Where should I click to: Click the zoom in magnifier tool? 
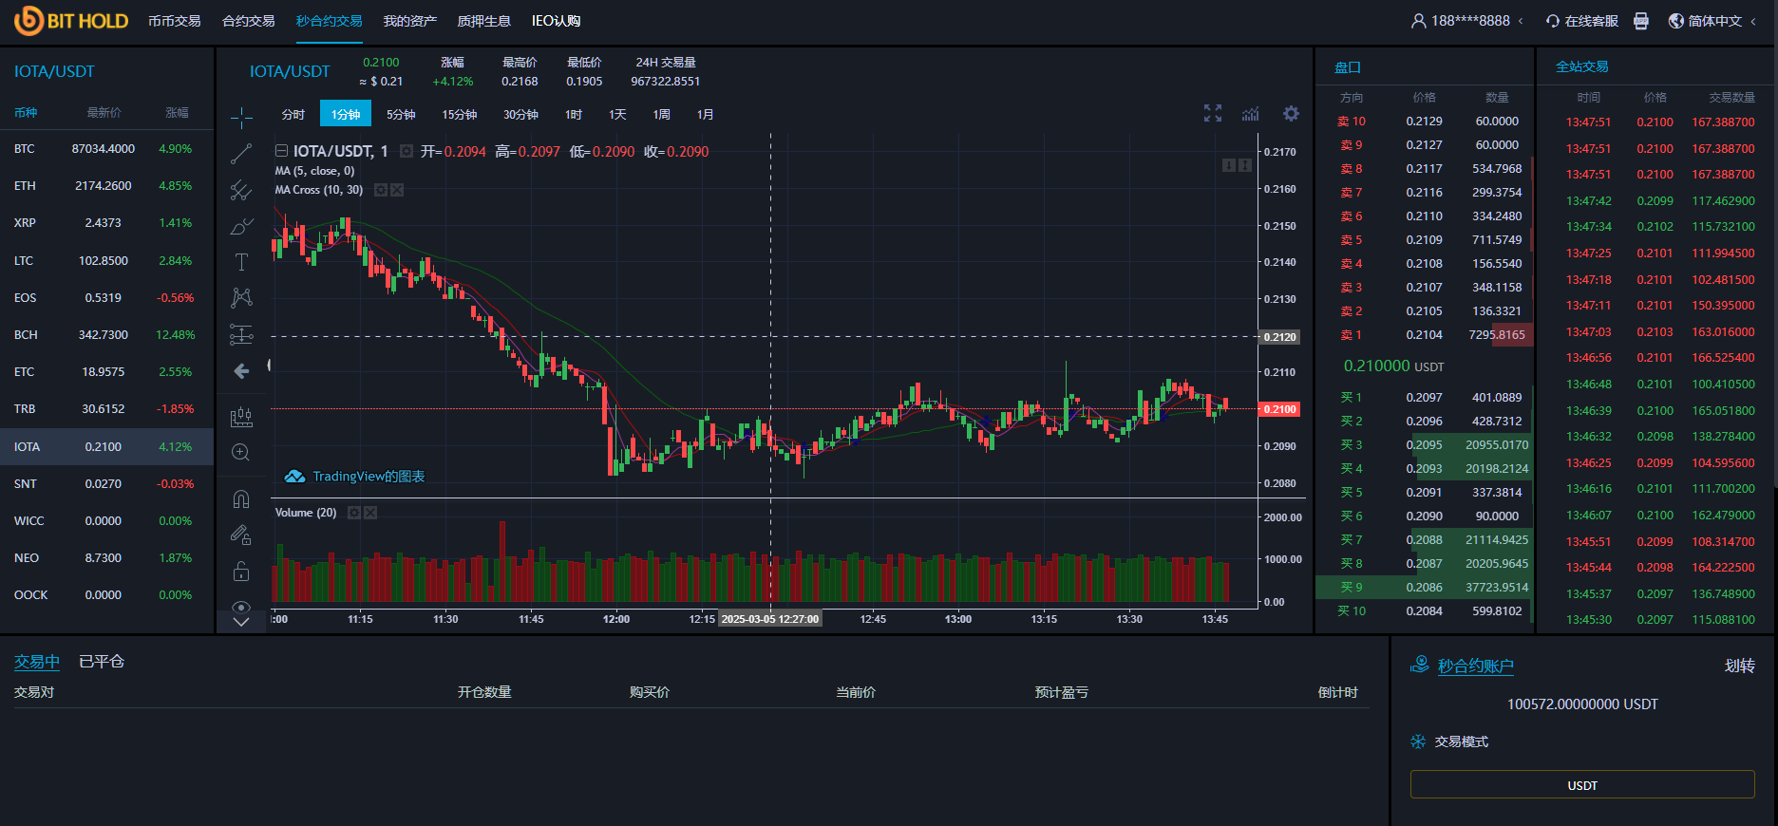[241, 453]
